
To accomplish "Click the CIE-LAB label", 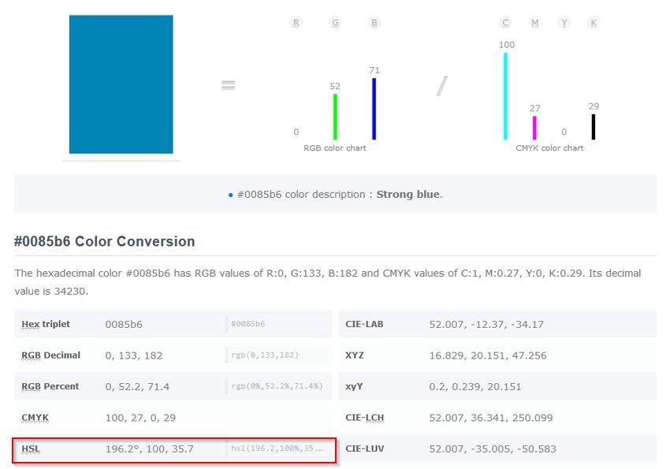I will click(x=364, y=324).
